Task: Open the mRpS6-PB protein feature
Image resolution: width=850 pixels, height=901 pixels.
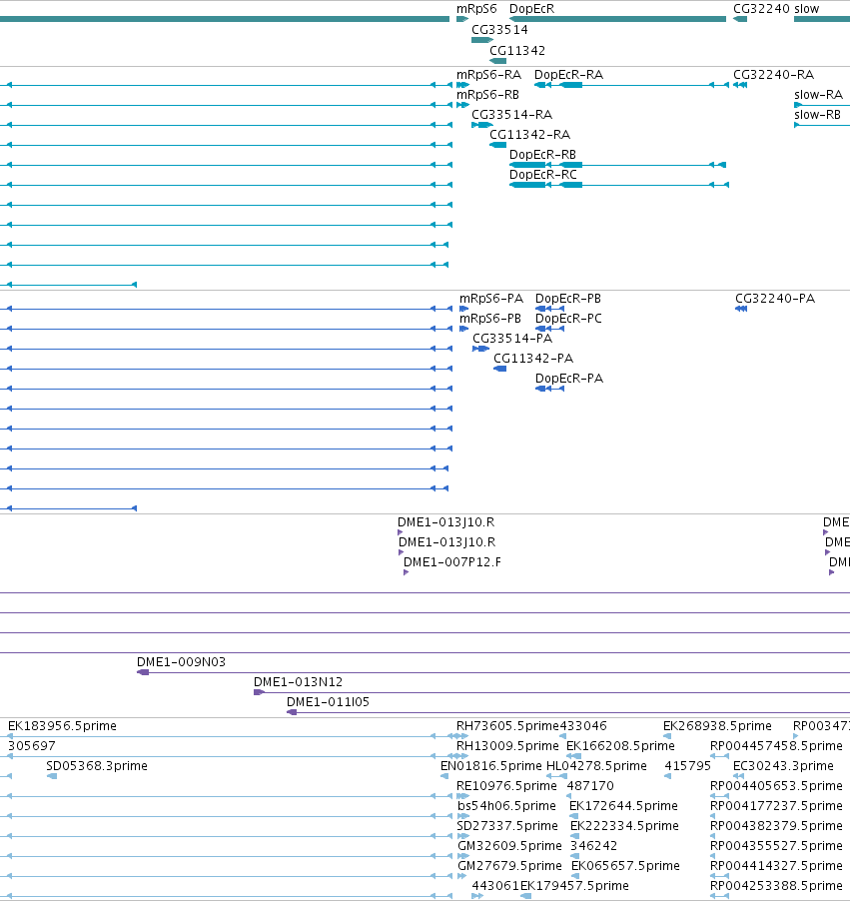Action: point(463,329)
